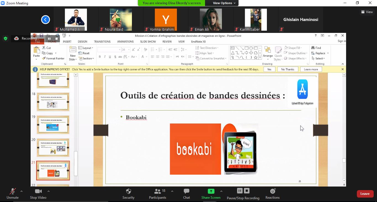
Task: Open the Participants panel
Action: 158,193
